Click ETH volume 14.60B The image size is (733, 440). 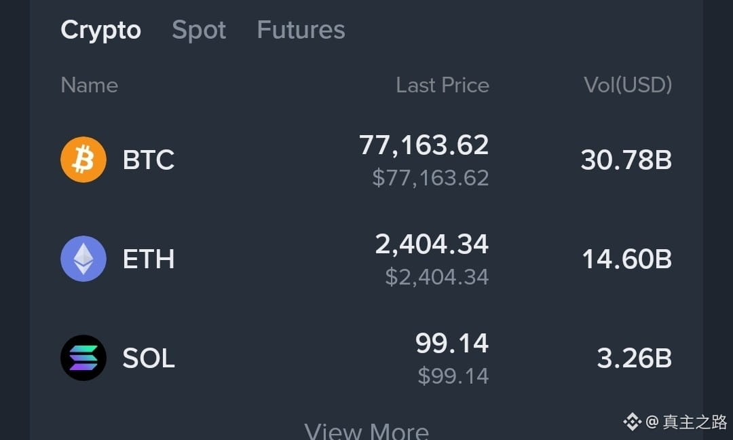(627, 259)
